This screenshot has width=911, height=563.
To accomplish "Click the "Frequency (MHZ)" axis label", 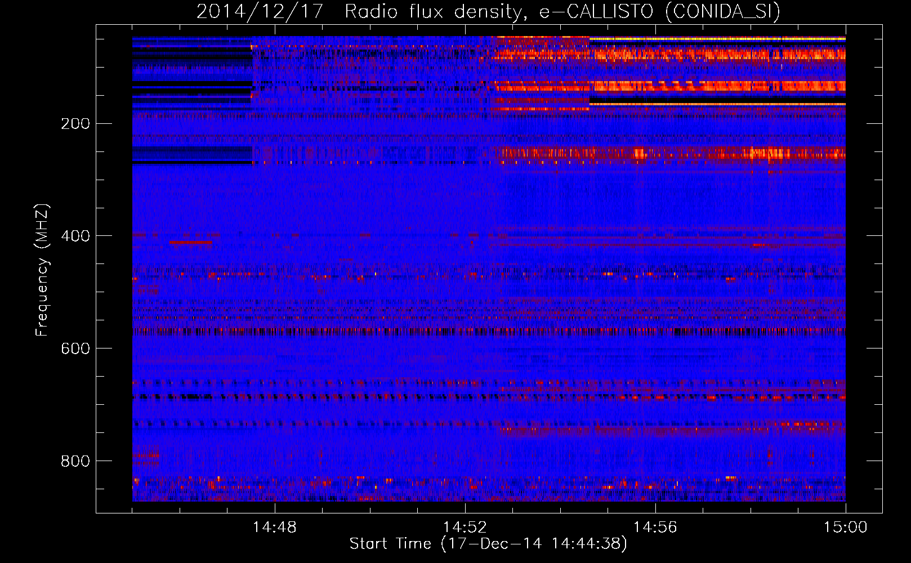I will pyautogui.click(x=42, y=270).
